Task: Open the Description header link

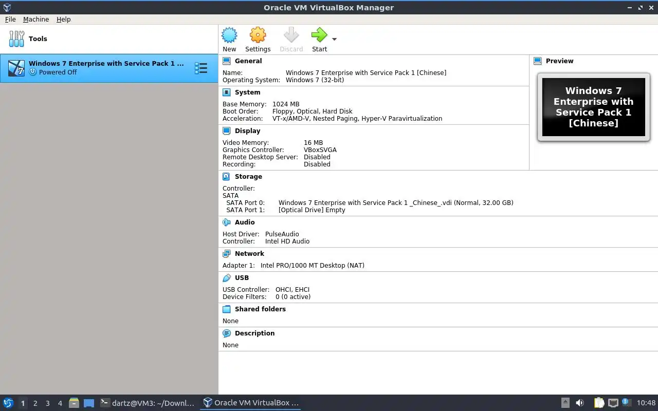Action: [254, 333]
